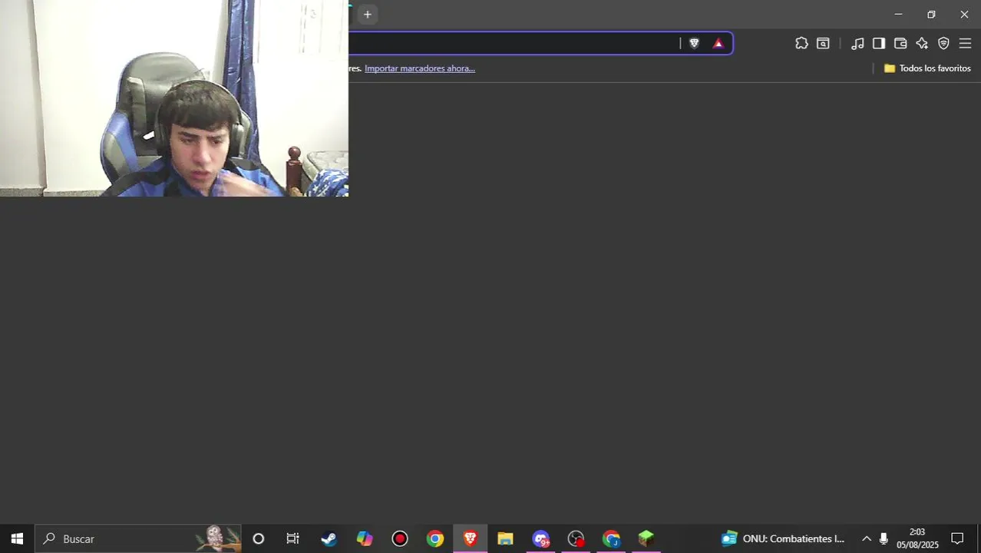
Task: Click the microphone icon in system tray
Action: pos(884,538)
